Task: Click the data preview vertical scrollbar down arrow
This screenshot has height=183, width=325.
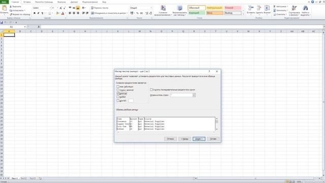Action: 217,129
